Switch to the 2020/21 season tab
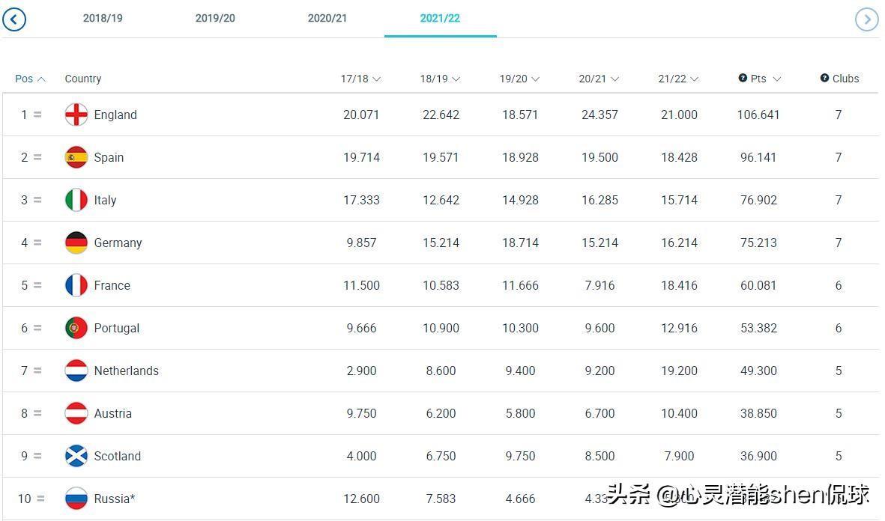Image resolution: width=885 pixels, height=521 pixels. click(x=327, y=18)
